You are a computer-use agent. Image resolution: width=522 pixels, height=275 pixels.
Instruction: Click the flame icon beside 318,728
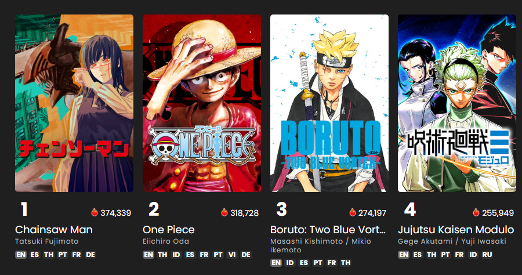tap(224, 212)
